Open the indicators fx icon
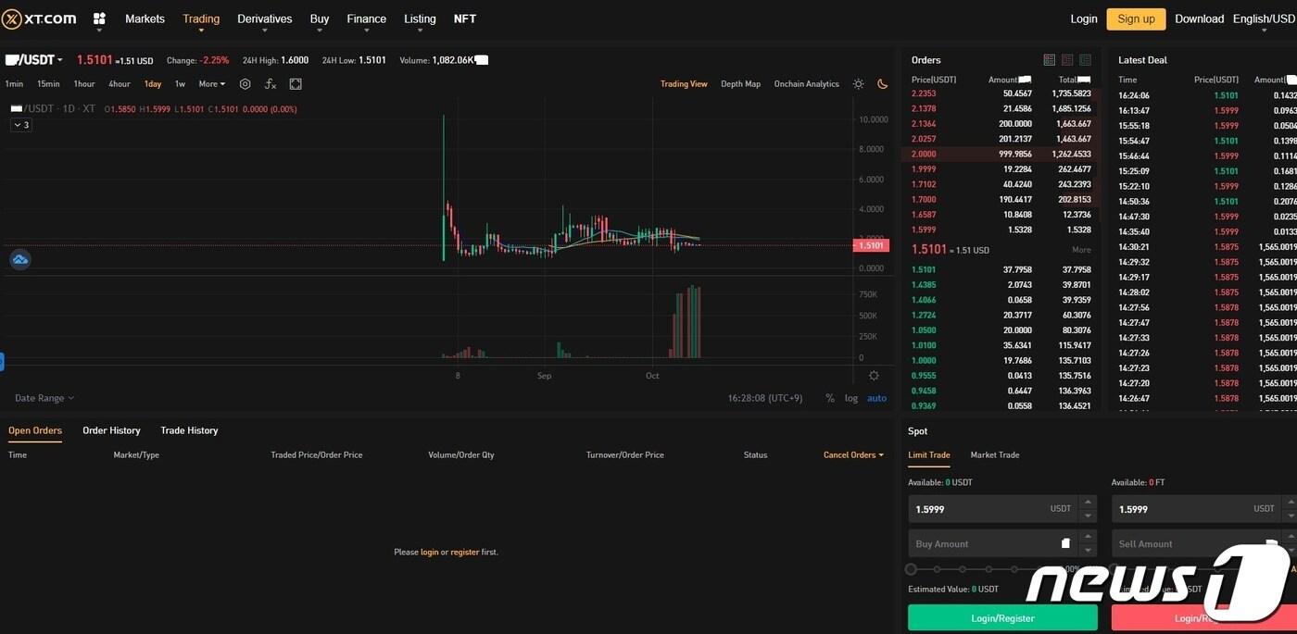 pyautogui.click(x=270, y=84)
